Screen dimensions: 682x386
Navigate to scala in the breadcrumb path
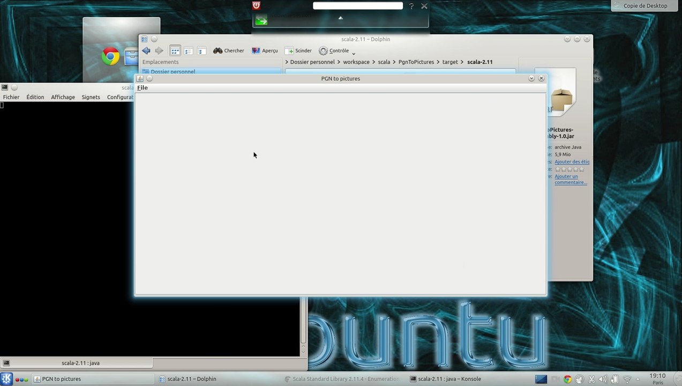coord(384,62)
